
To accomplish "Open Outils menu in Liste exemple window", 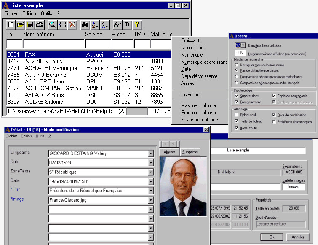I will pyautogui.click(x=46, y=13).
